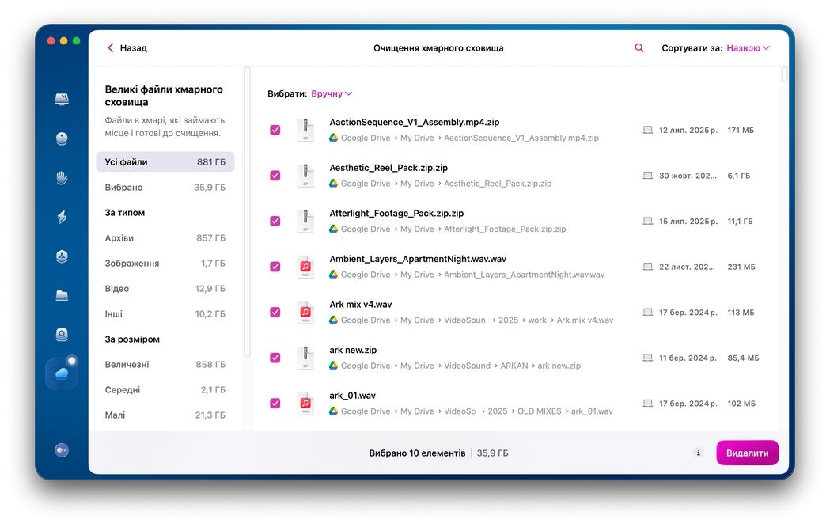
Task: Open Smart Care monitor icon in sidebar
Action: (x=62, y=100)
